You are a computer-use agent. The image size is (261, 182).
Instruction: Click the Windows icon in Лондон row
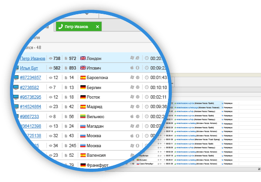[x=132, y=58]
